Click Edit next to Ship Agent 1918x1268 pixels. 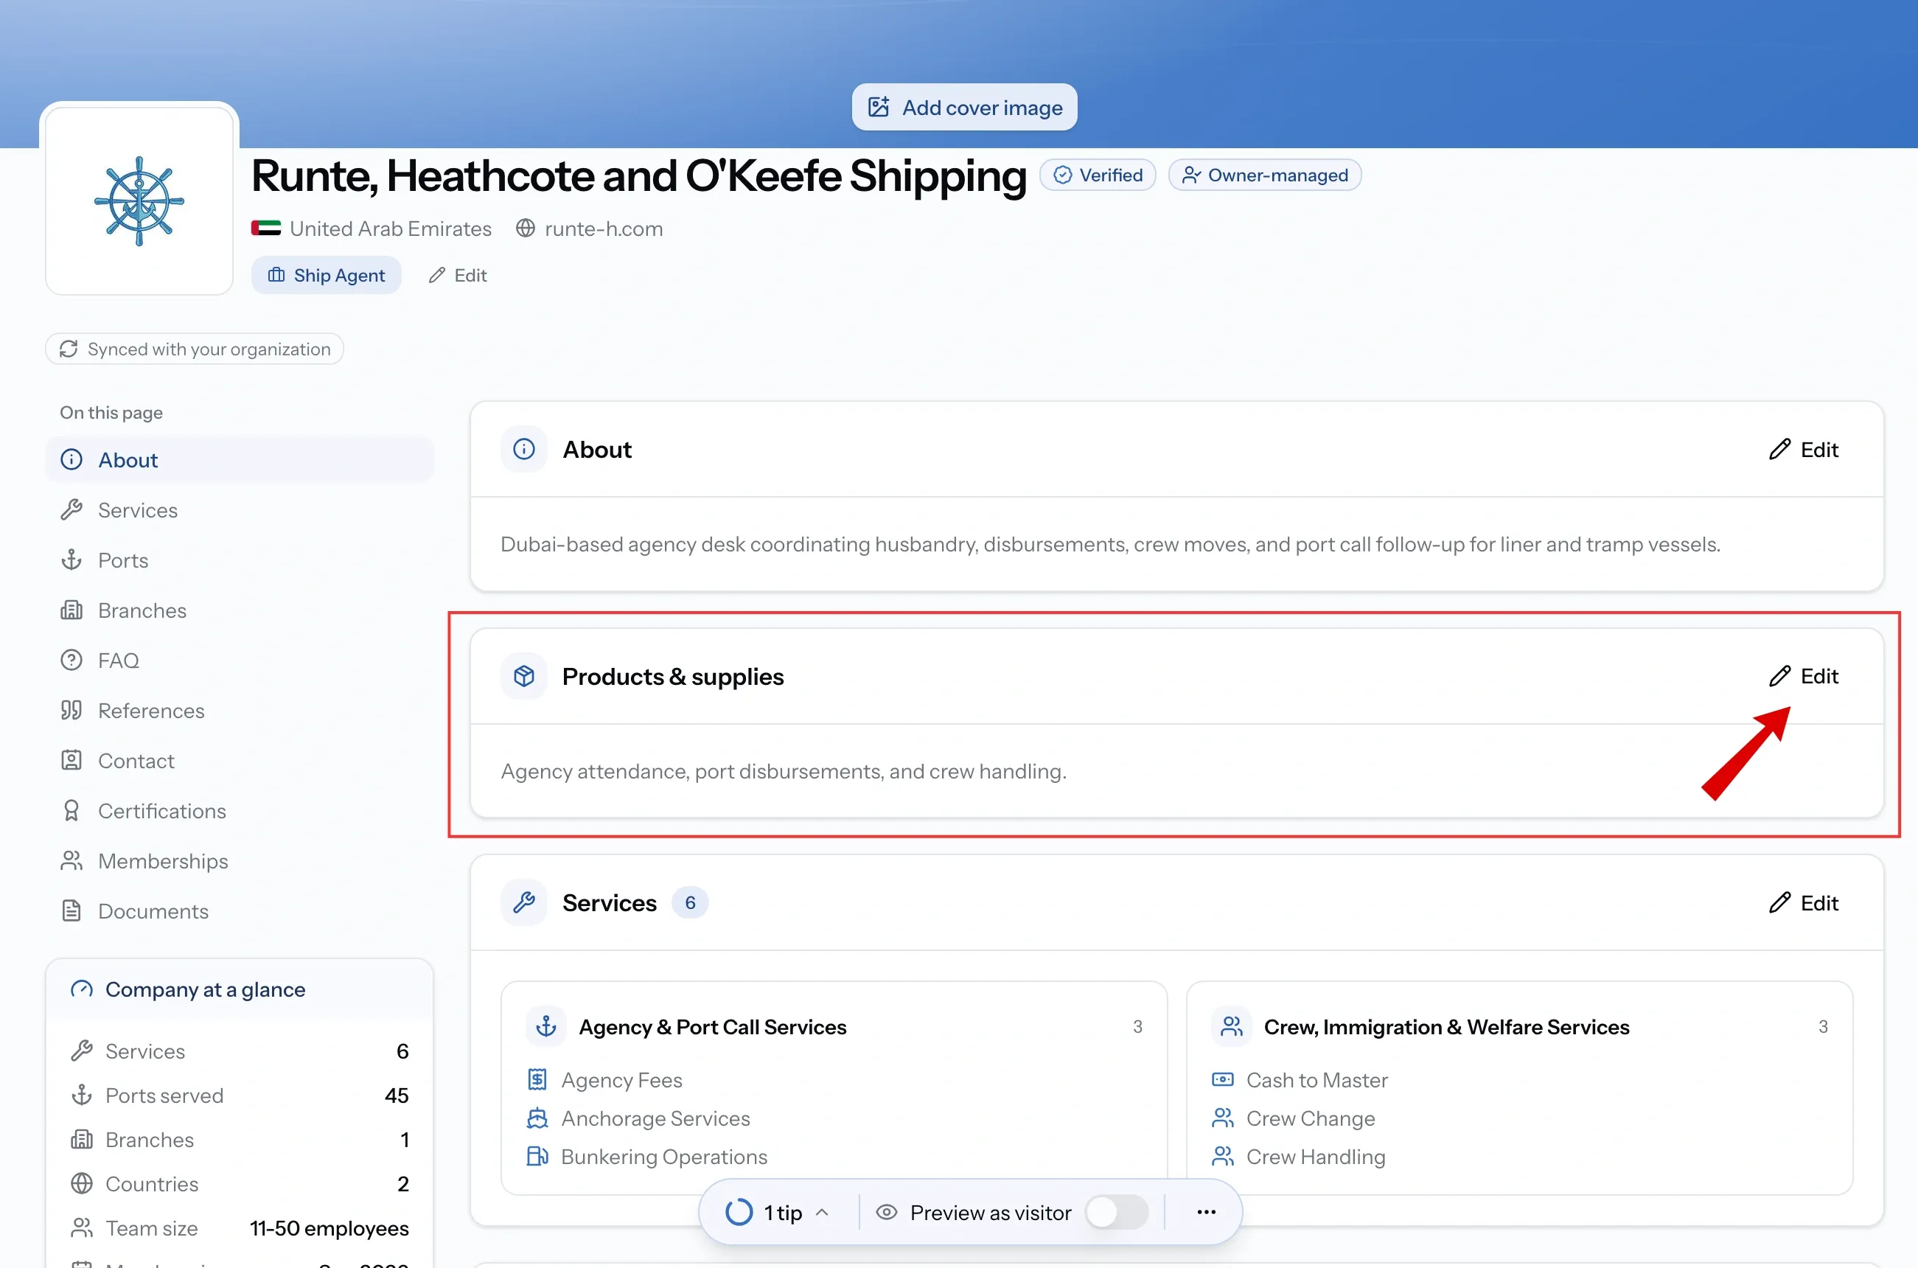458,276
